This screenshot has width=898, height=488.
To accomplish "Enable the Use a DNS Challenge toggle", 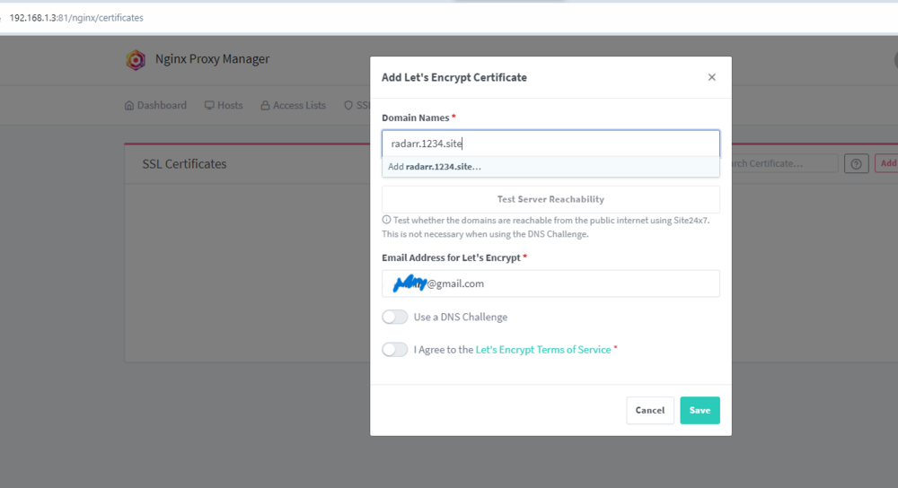I will tap(394, 317).
